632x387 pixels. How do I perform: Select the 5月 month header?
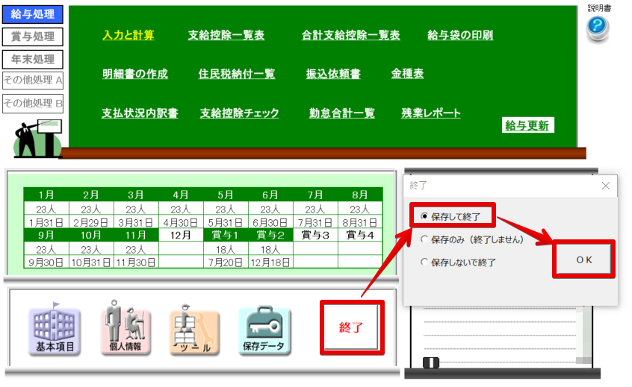point(226,195)
